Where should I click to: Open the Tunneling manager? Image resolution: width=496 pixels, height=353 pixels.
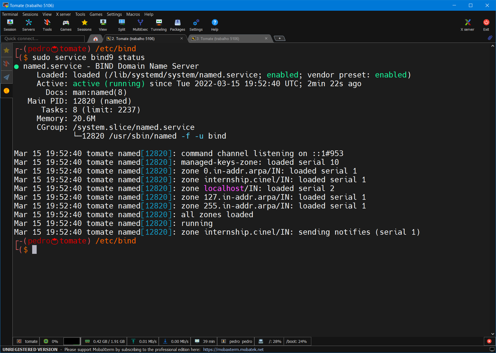pos(159,25)
